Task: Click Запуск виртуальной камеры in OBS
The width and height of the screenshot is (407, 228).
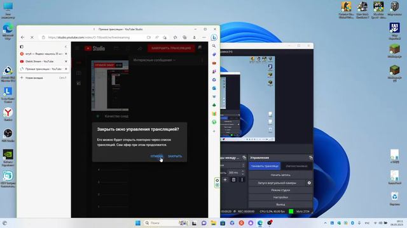Action: pyautogui.click(x=277, y=183)
